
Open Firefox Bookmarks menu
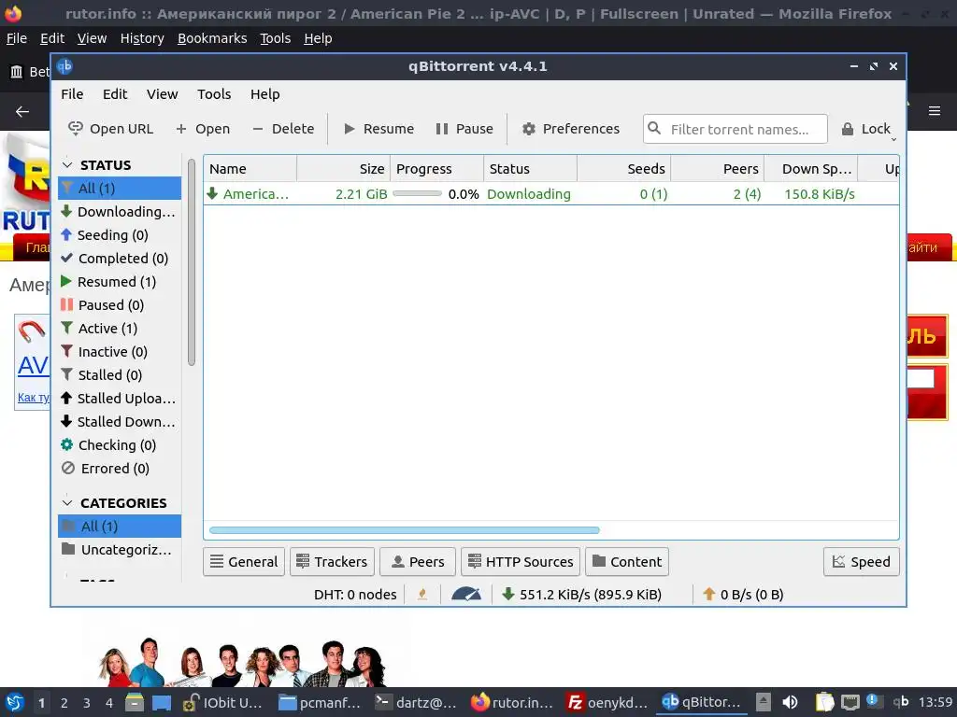[x=212, y=38]
